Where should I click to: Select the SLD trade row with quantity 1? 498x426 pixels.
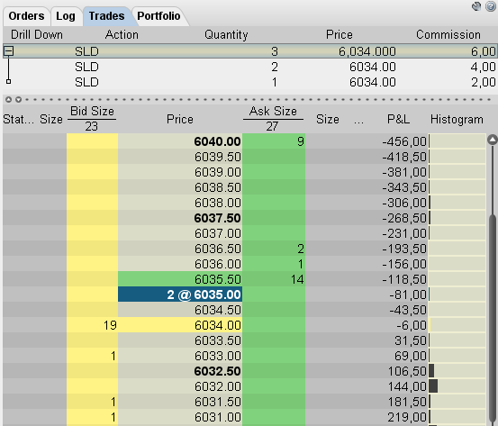click(x=249, y=82)
